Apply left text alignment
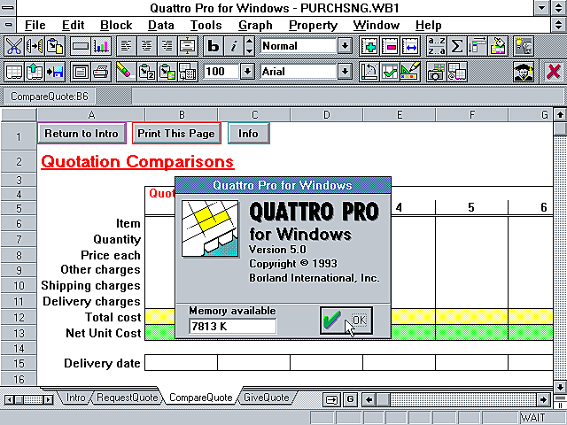The width and height of the screenshot is (567, 425). coord(126,46)
